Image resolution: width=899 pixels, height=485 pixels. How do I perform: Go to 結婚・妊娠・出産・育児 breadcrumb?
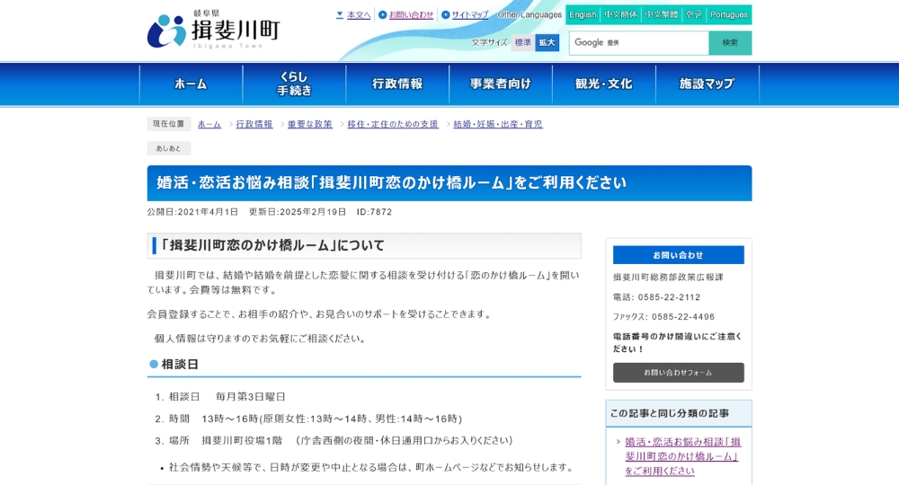tap(498, 124)
